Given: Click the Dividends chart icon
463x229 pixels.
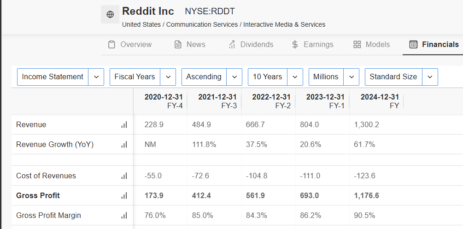Looking at the screenshot, I should pyautogui.click(x=232, y=45).
